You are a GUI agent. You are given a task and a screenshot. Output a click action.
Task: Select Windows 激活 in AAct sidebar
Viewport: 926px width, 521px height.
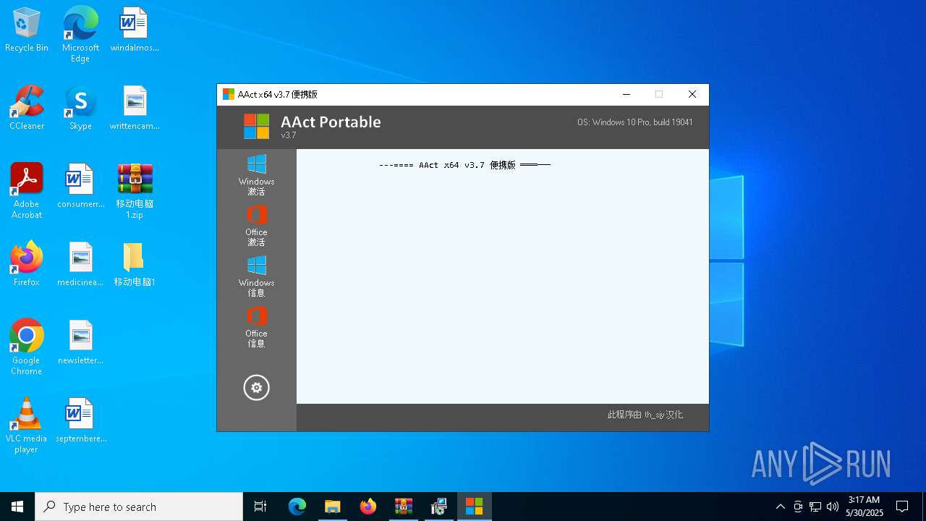(x=256, y=174)
